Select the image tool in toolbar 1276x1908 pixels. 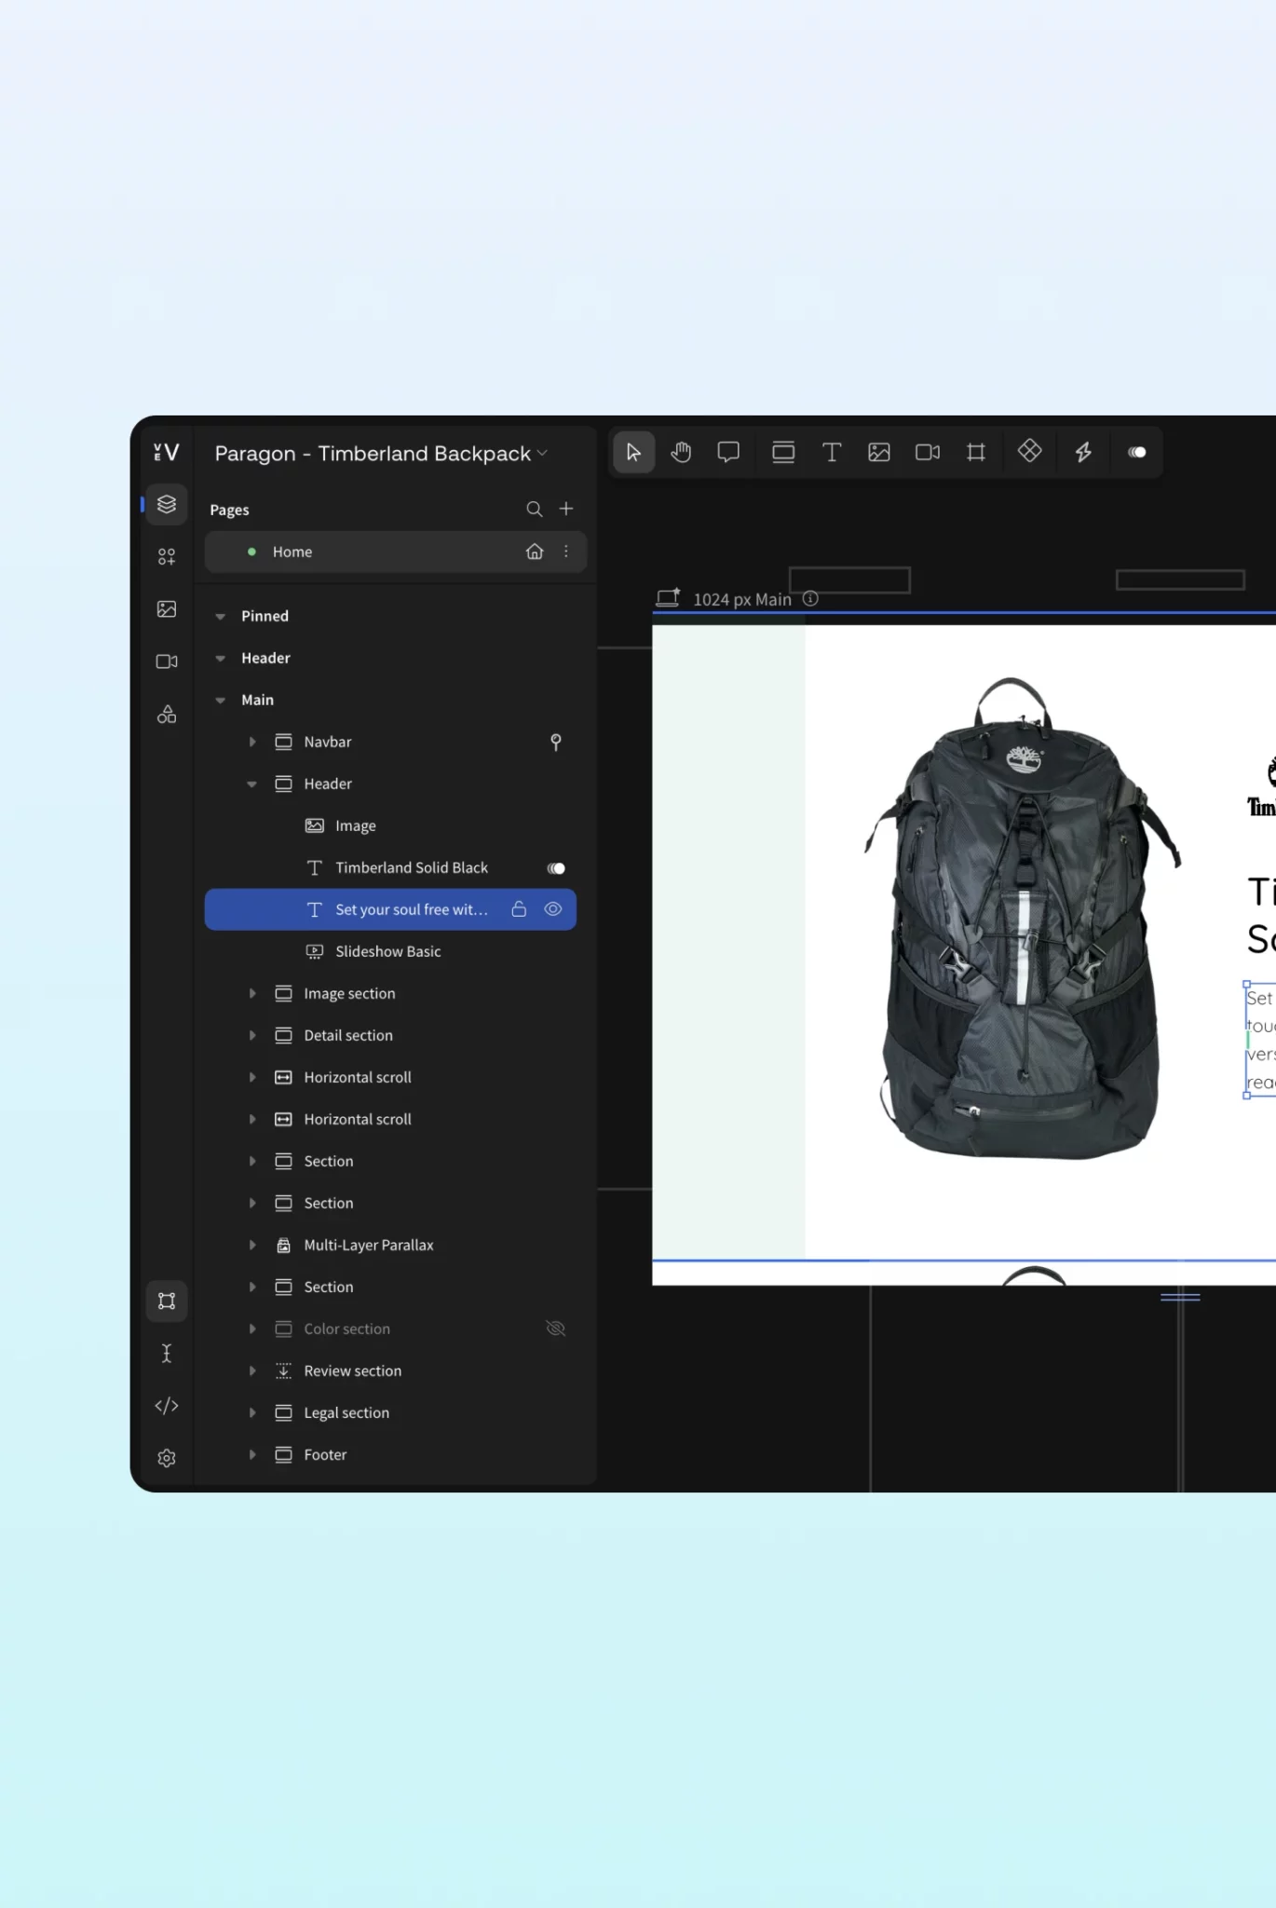[x=879, y=453]
